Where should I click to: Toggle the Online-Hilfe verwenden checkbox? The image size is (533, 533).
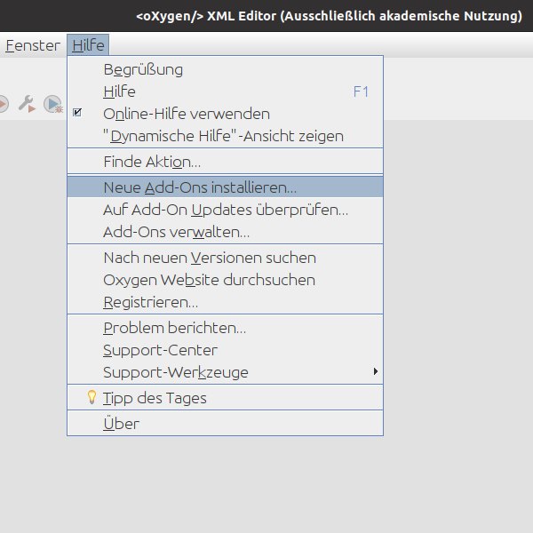pos(77,114)
